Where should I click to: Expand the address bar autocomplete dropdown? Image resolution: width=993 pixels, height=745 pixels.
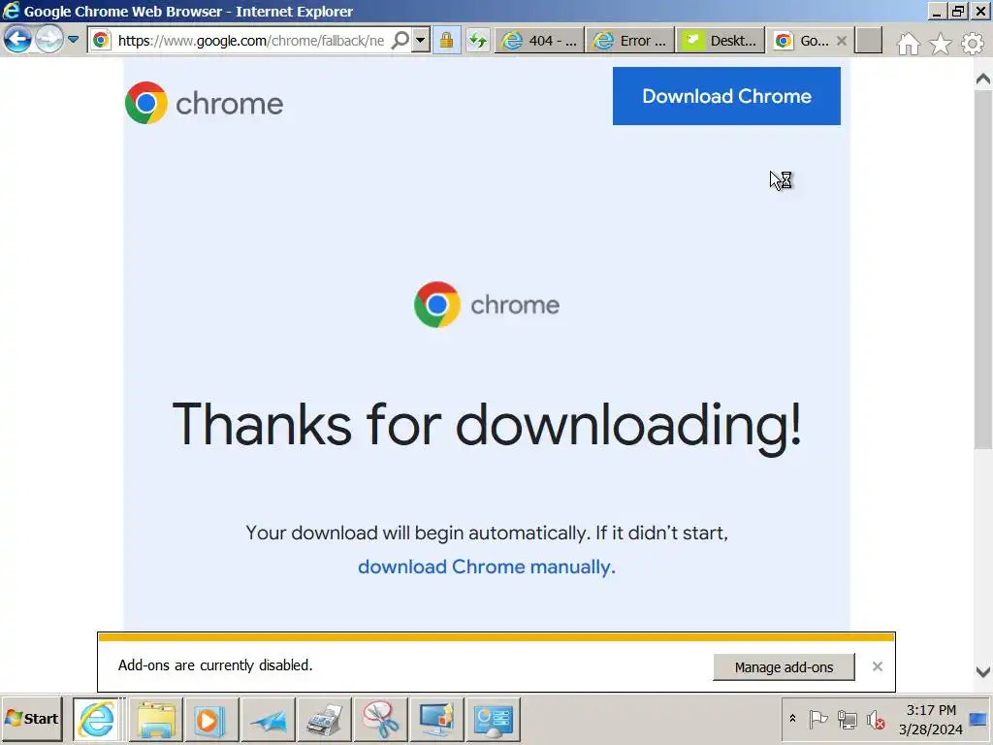pos(420,41)
